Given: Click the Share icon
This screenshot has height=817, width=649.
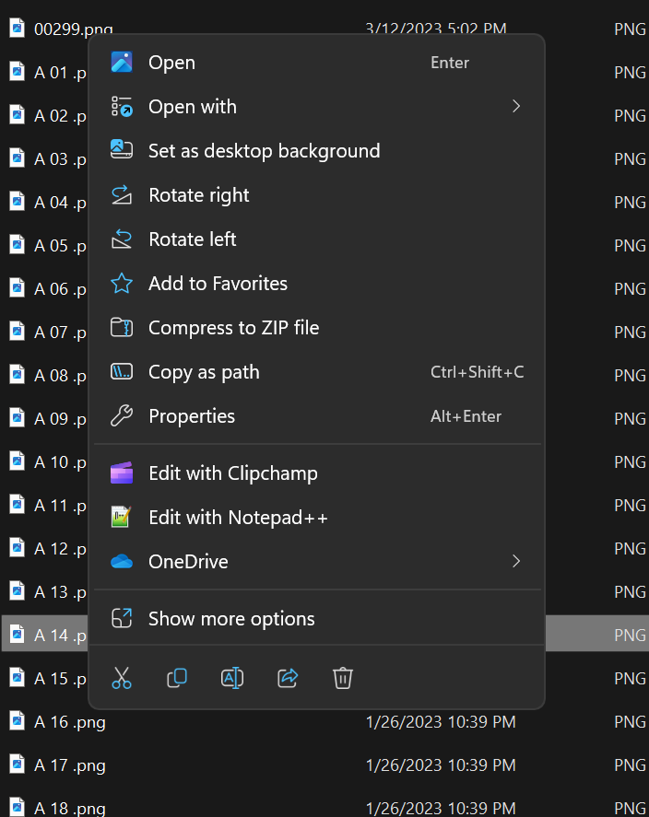Looking at the screenshot, I should coord(287,678).
